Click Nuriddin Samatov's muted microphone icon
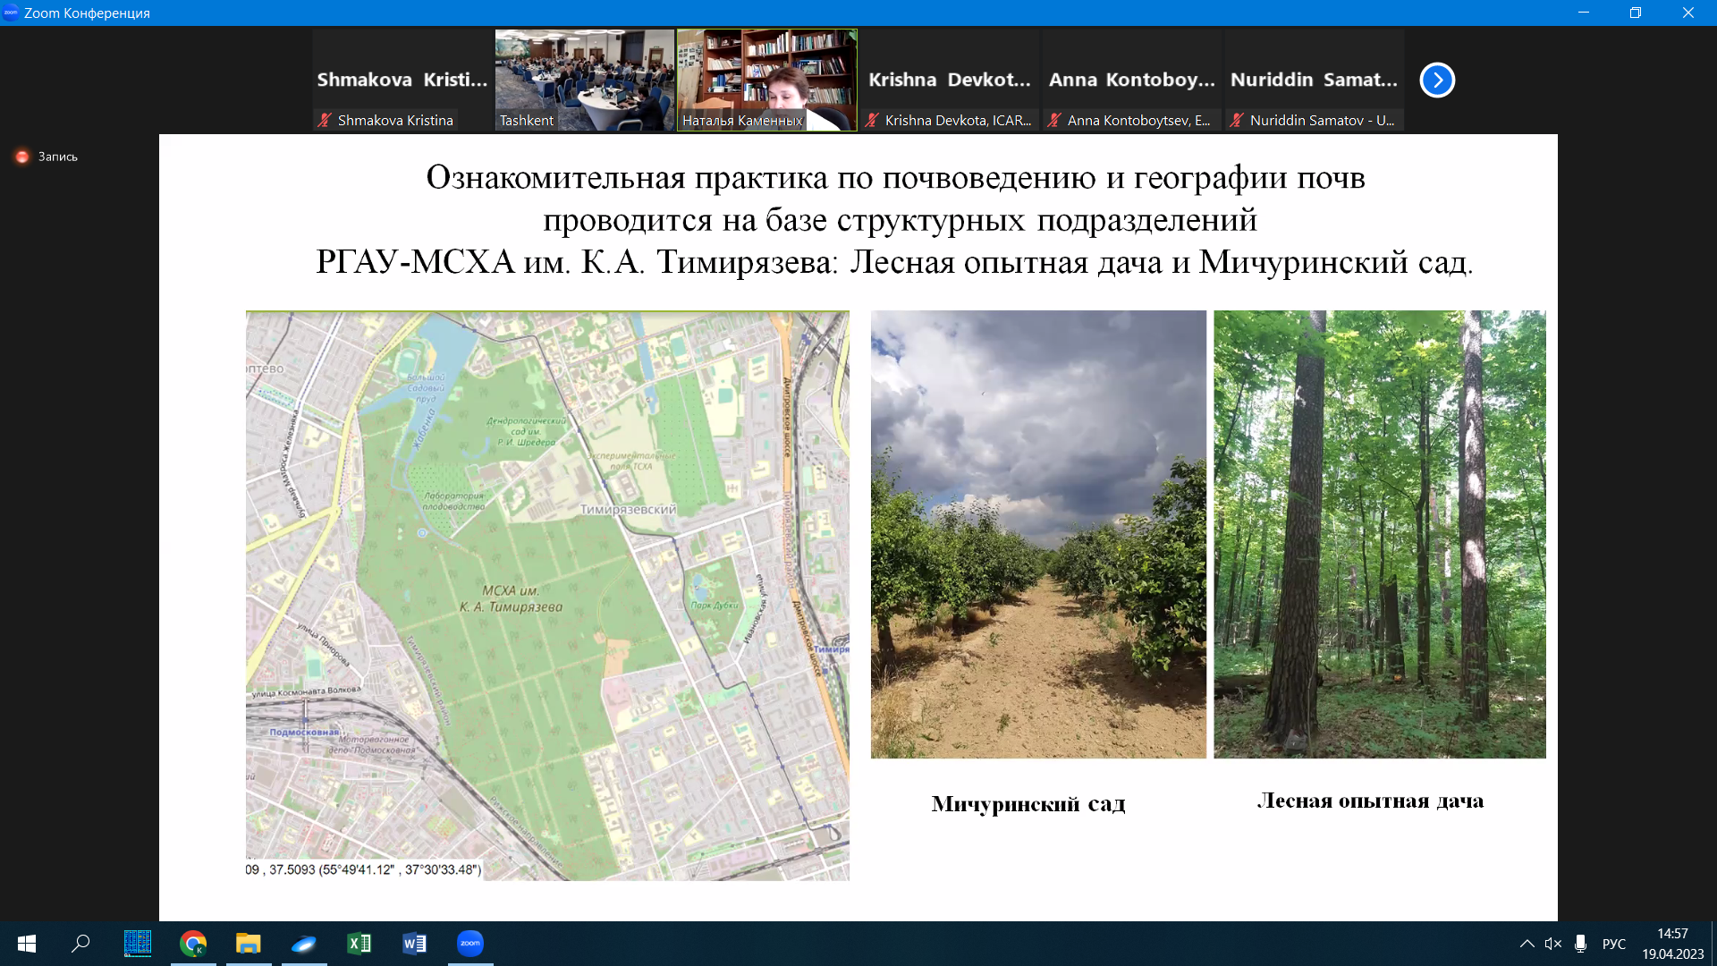 (1237, 120)
